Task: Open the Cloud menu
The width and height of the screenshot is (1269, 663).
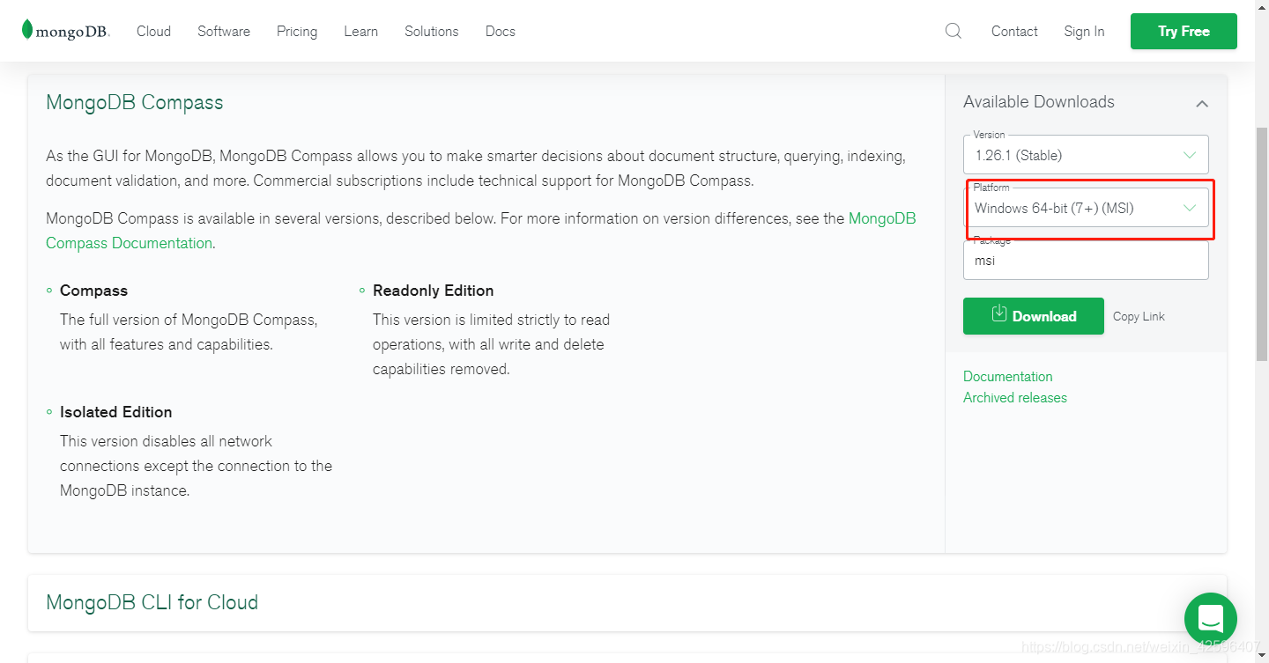Action: [153, 31]
